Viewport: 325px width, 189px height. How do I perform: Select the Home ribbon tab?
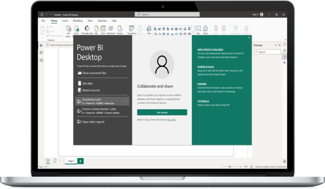(54, 21)
